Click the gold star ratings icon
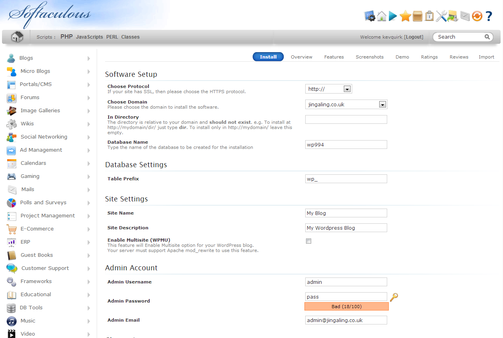The width and height of the screenshot is (503, 338). tap(405, 16)
